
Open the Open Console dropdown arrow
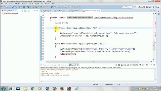[149, 65]
